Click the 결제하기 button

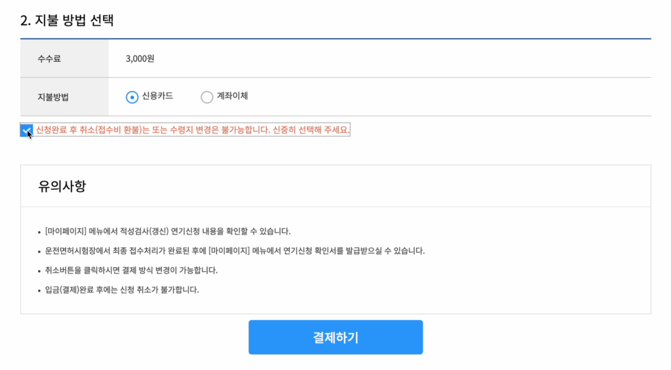coord(335,337)
